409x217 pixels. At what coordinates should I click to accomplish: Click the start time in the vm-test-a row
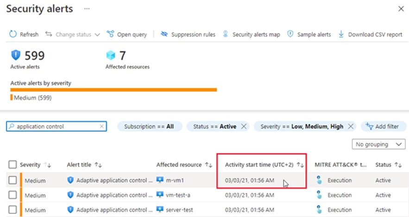point(250,195)
